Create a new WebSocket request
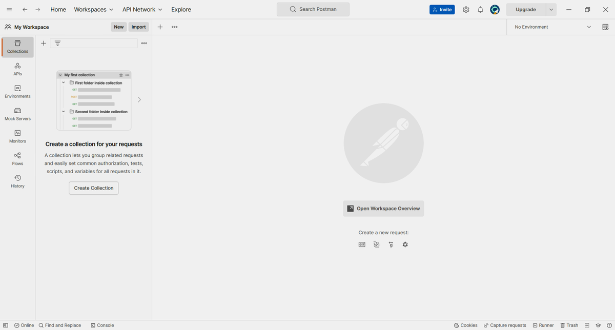This screenshot has height=330, width=615. pyautogui.click(x=376, y=244)
